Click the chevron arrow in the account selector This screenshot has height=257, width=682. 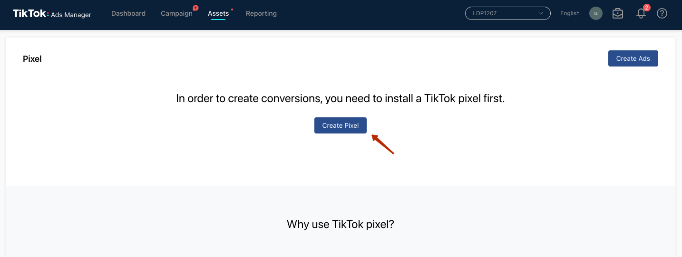coord(541,13)
